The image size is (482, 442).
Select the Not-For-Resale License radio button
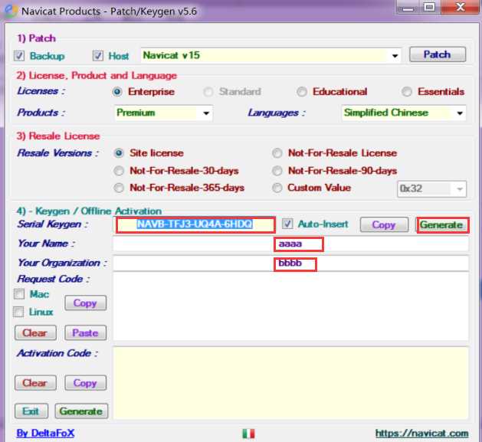[277, 153]
